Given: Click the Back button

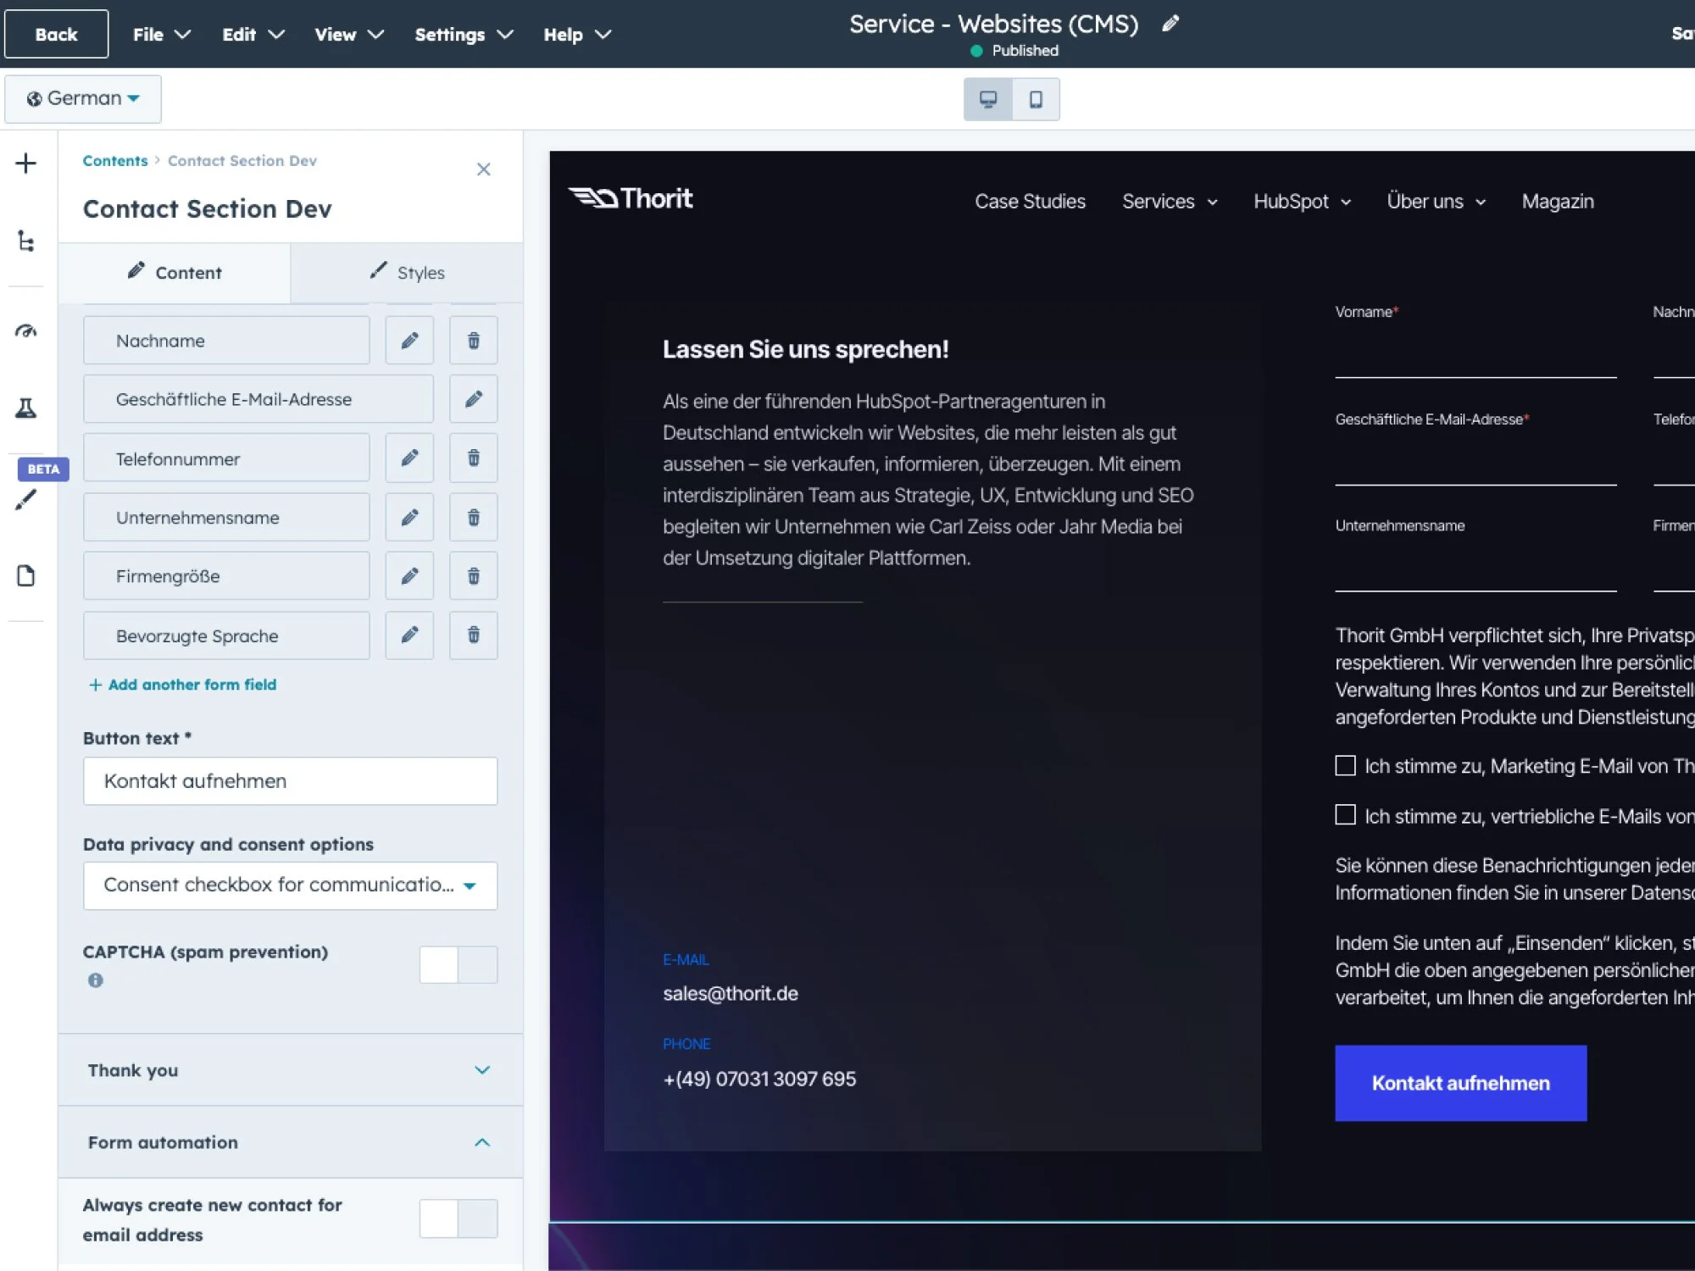Looking at the screenshot, I should click(56, 35).
